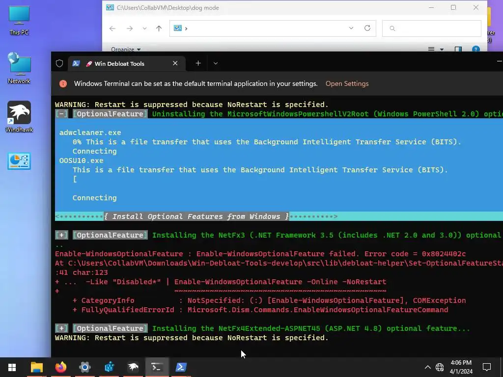Change view layout icon in File Explorer

pos(431,49)
